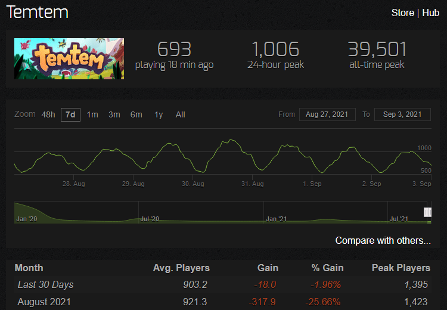Screen dimensions: 447x310
Task: Click Compare with others link
Action: click(383, 240)
